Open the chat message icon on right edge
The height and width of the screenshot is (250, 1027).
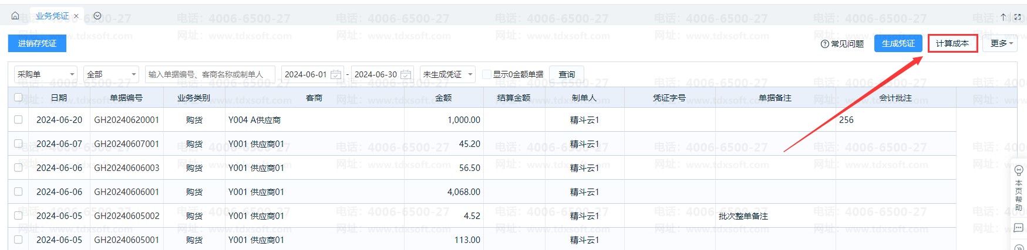(1019, 228)
